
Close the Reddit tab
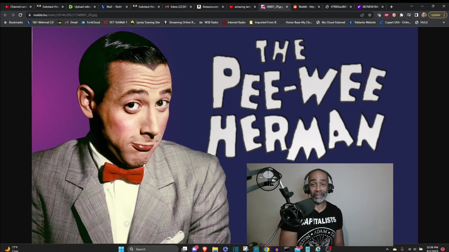[319, 7]
